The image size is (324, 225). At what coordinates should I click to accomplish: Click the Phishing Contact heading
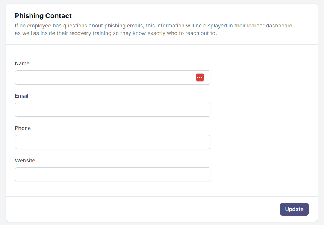[43, 16]
